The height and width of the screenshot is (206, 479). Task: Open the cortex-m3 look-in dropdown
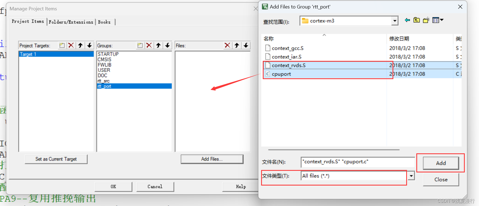395,21
